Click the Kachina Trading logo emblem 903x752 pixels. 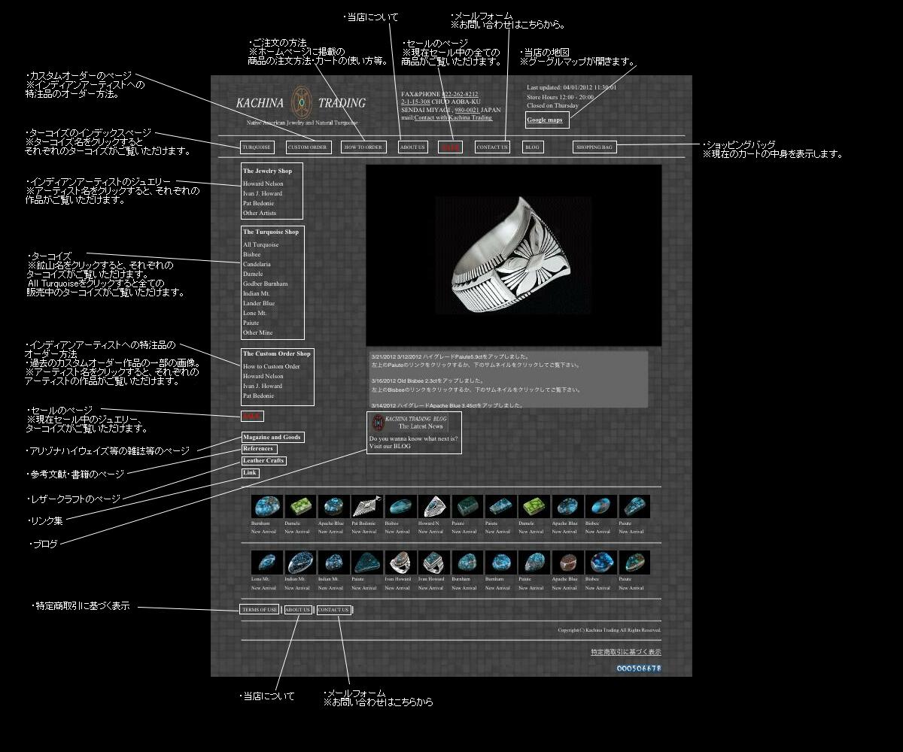302,102
